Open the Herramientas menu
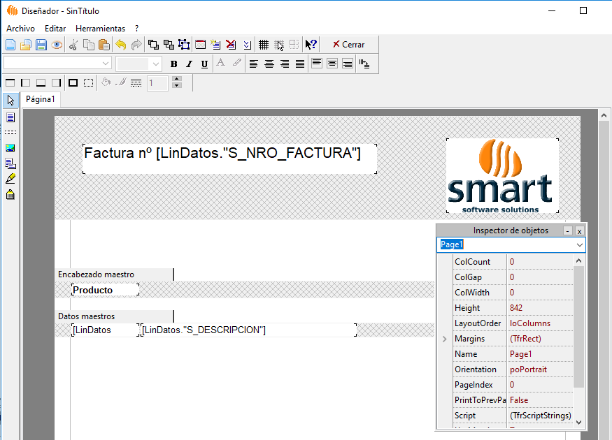Viewport: 612px width, 440px height. tap(100, 29)
